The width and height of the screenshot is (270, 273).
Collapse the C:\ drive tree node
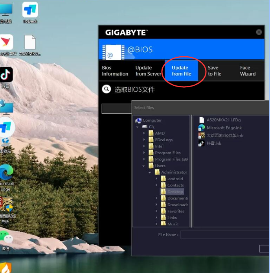click(x=138, y=127)
